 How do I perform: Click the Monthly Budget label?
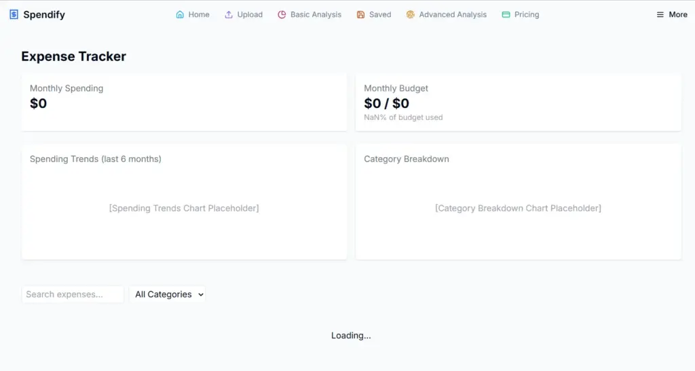click(x=396, y=88)
